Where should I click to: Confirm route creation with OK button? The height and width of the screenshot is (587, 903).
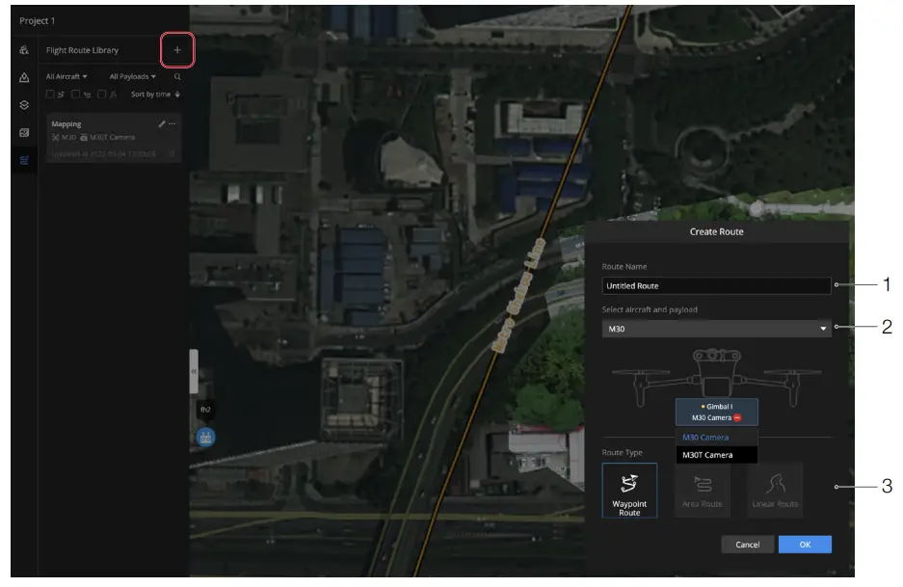point(805,544)
